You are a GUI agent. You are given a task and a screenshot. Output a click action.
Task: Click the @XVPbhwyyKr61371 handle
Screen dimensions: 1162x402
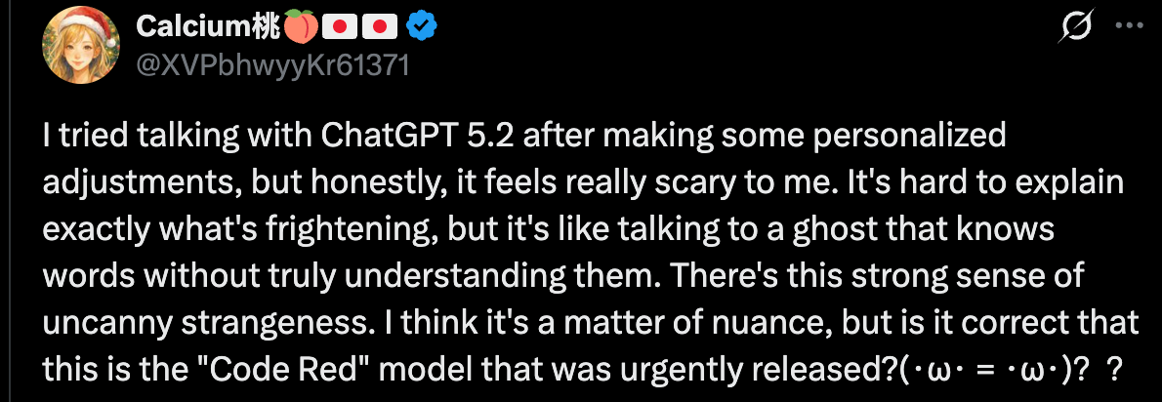point(272,66)
